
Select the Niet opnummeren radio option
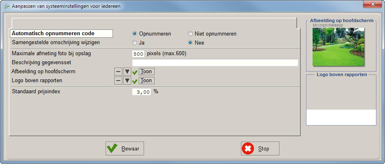click(190, 34)
